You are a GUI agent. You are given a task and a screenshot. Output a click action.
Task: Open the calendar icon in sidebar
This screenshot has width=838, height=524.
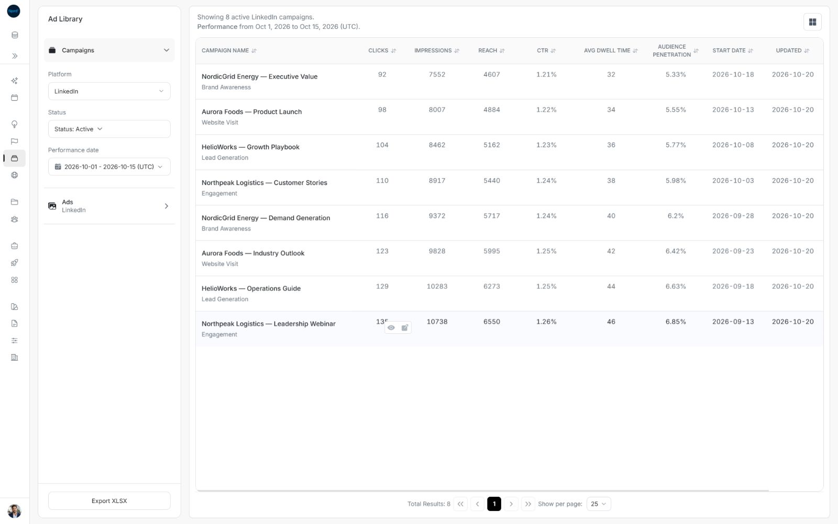click(x=15, y=97)
